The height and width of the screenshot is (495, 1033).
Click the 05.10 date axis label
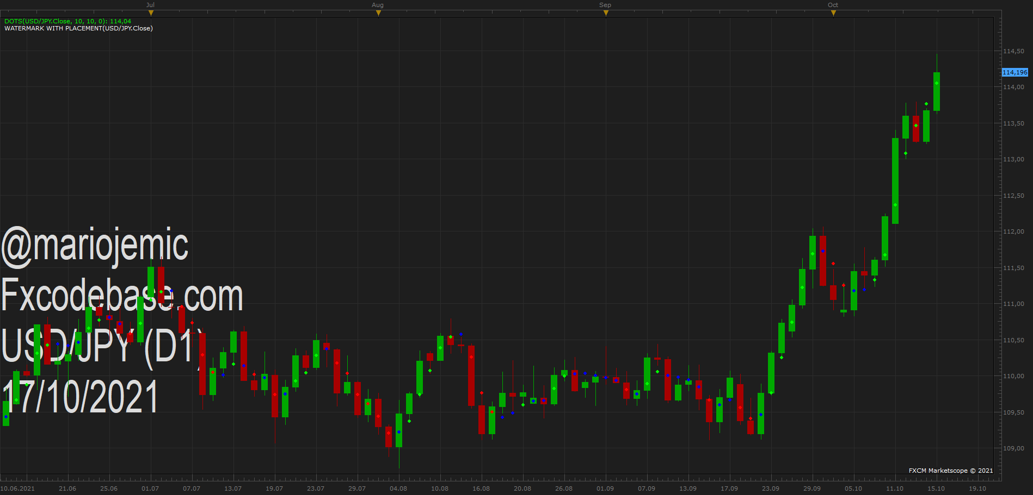coord(853,488)
